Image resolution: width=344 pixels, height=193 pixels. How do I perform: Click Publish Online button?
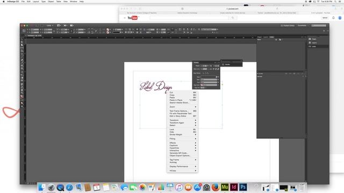[288, 26]
